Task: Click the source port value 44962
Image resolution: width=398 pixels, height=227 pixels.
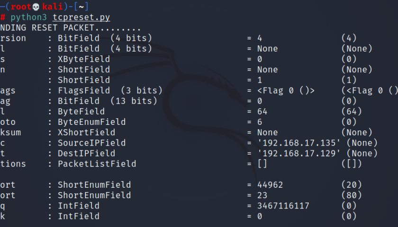Action: [270, 185]
